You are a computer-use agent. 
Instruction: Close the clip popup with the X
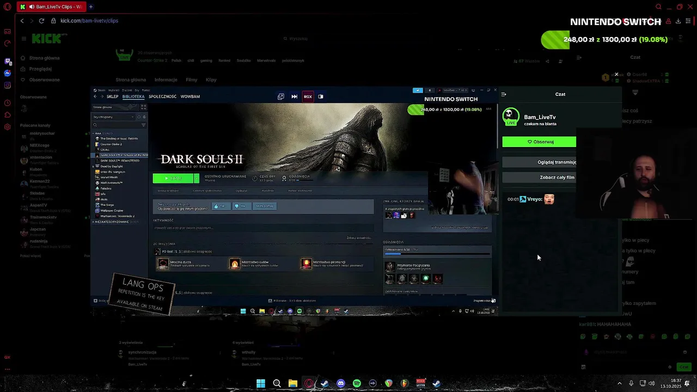click(x=616, y=75)
